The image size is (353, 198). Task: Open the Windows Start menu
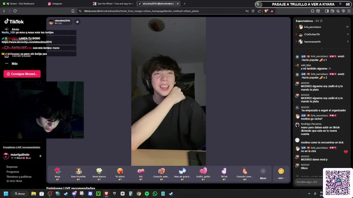(6, 194)
